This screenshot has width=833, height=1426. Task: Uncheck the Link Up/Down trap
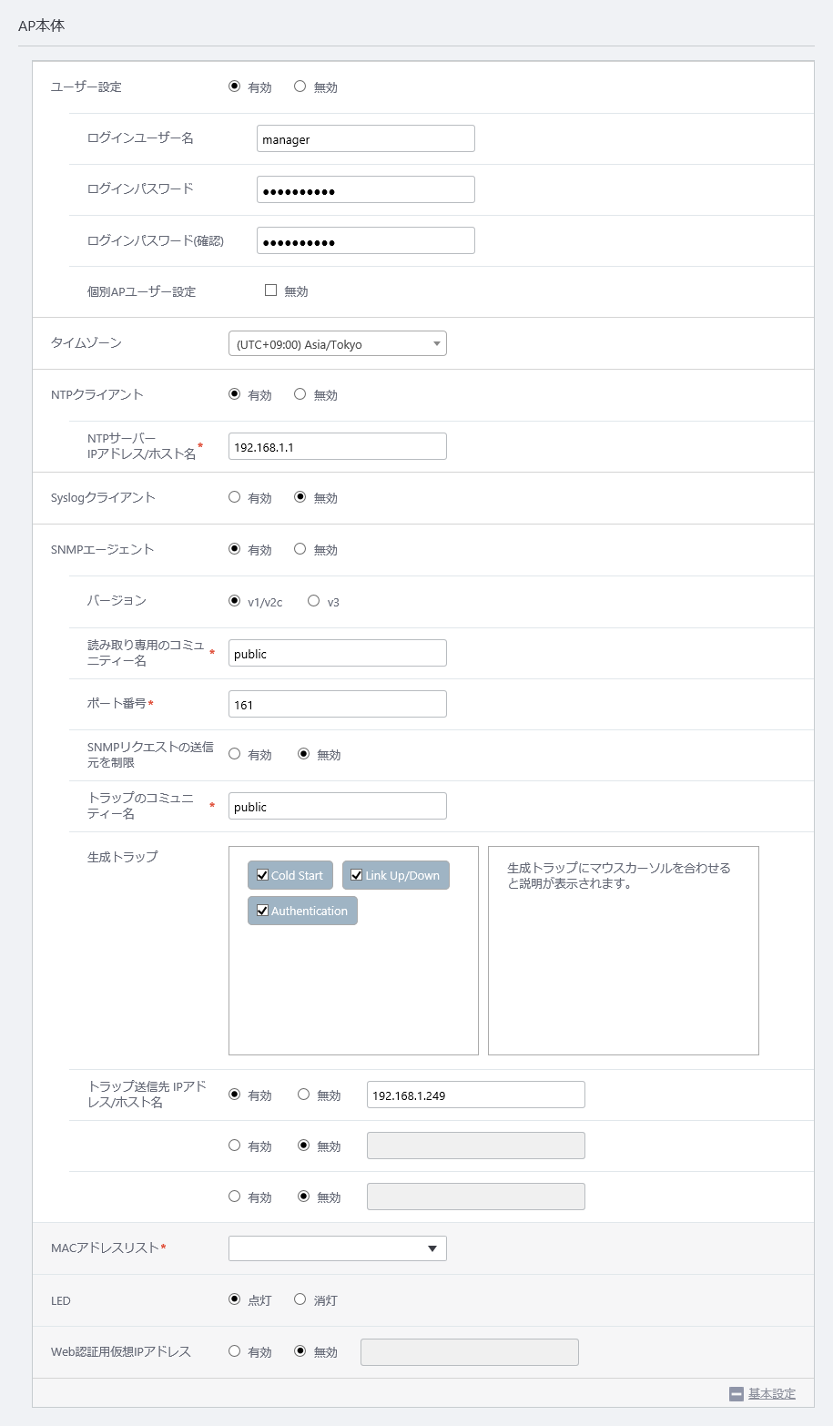357,875
